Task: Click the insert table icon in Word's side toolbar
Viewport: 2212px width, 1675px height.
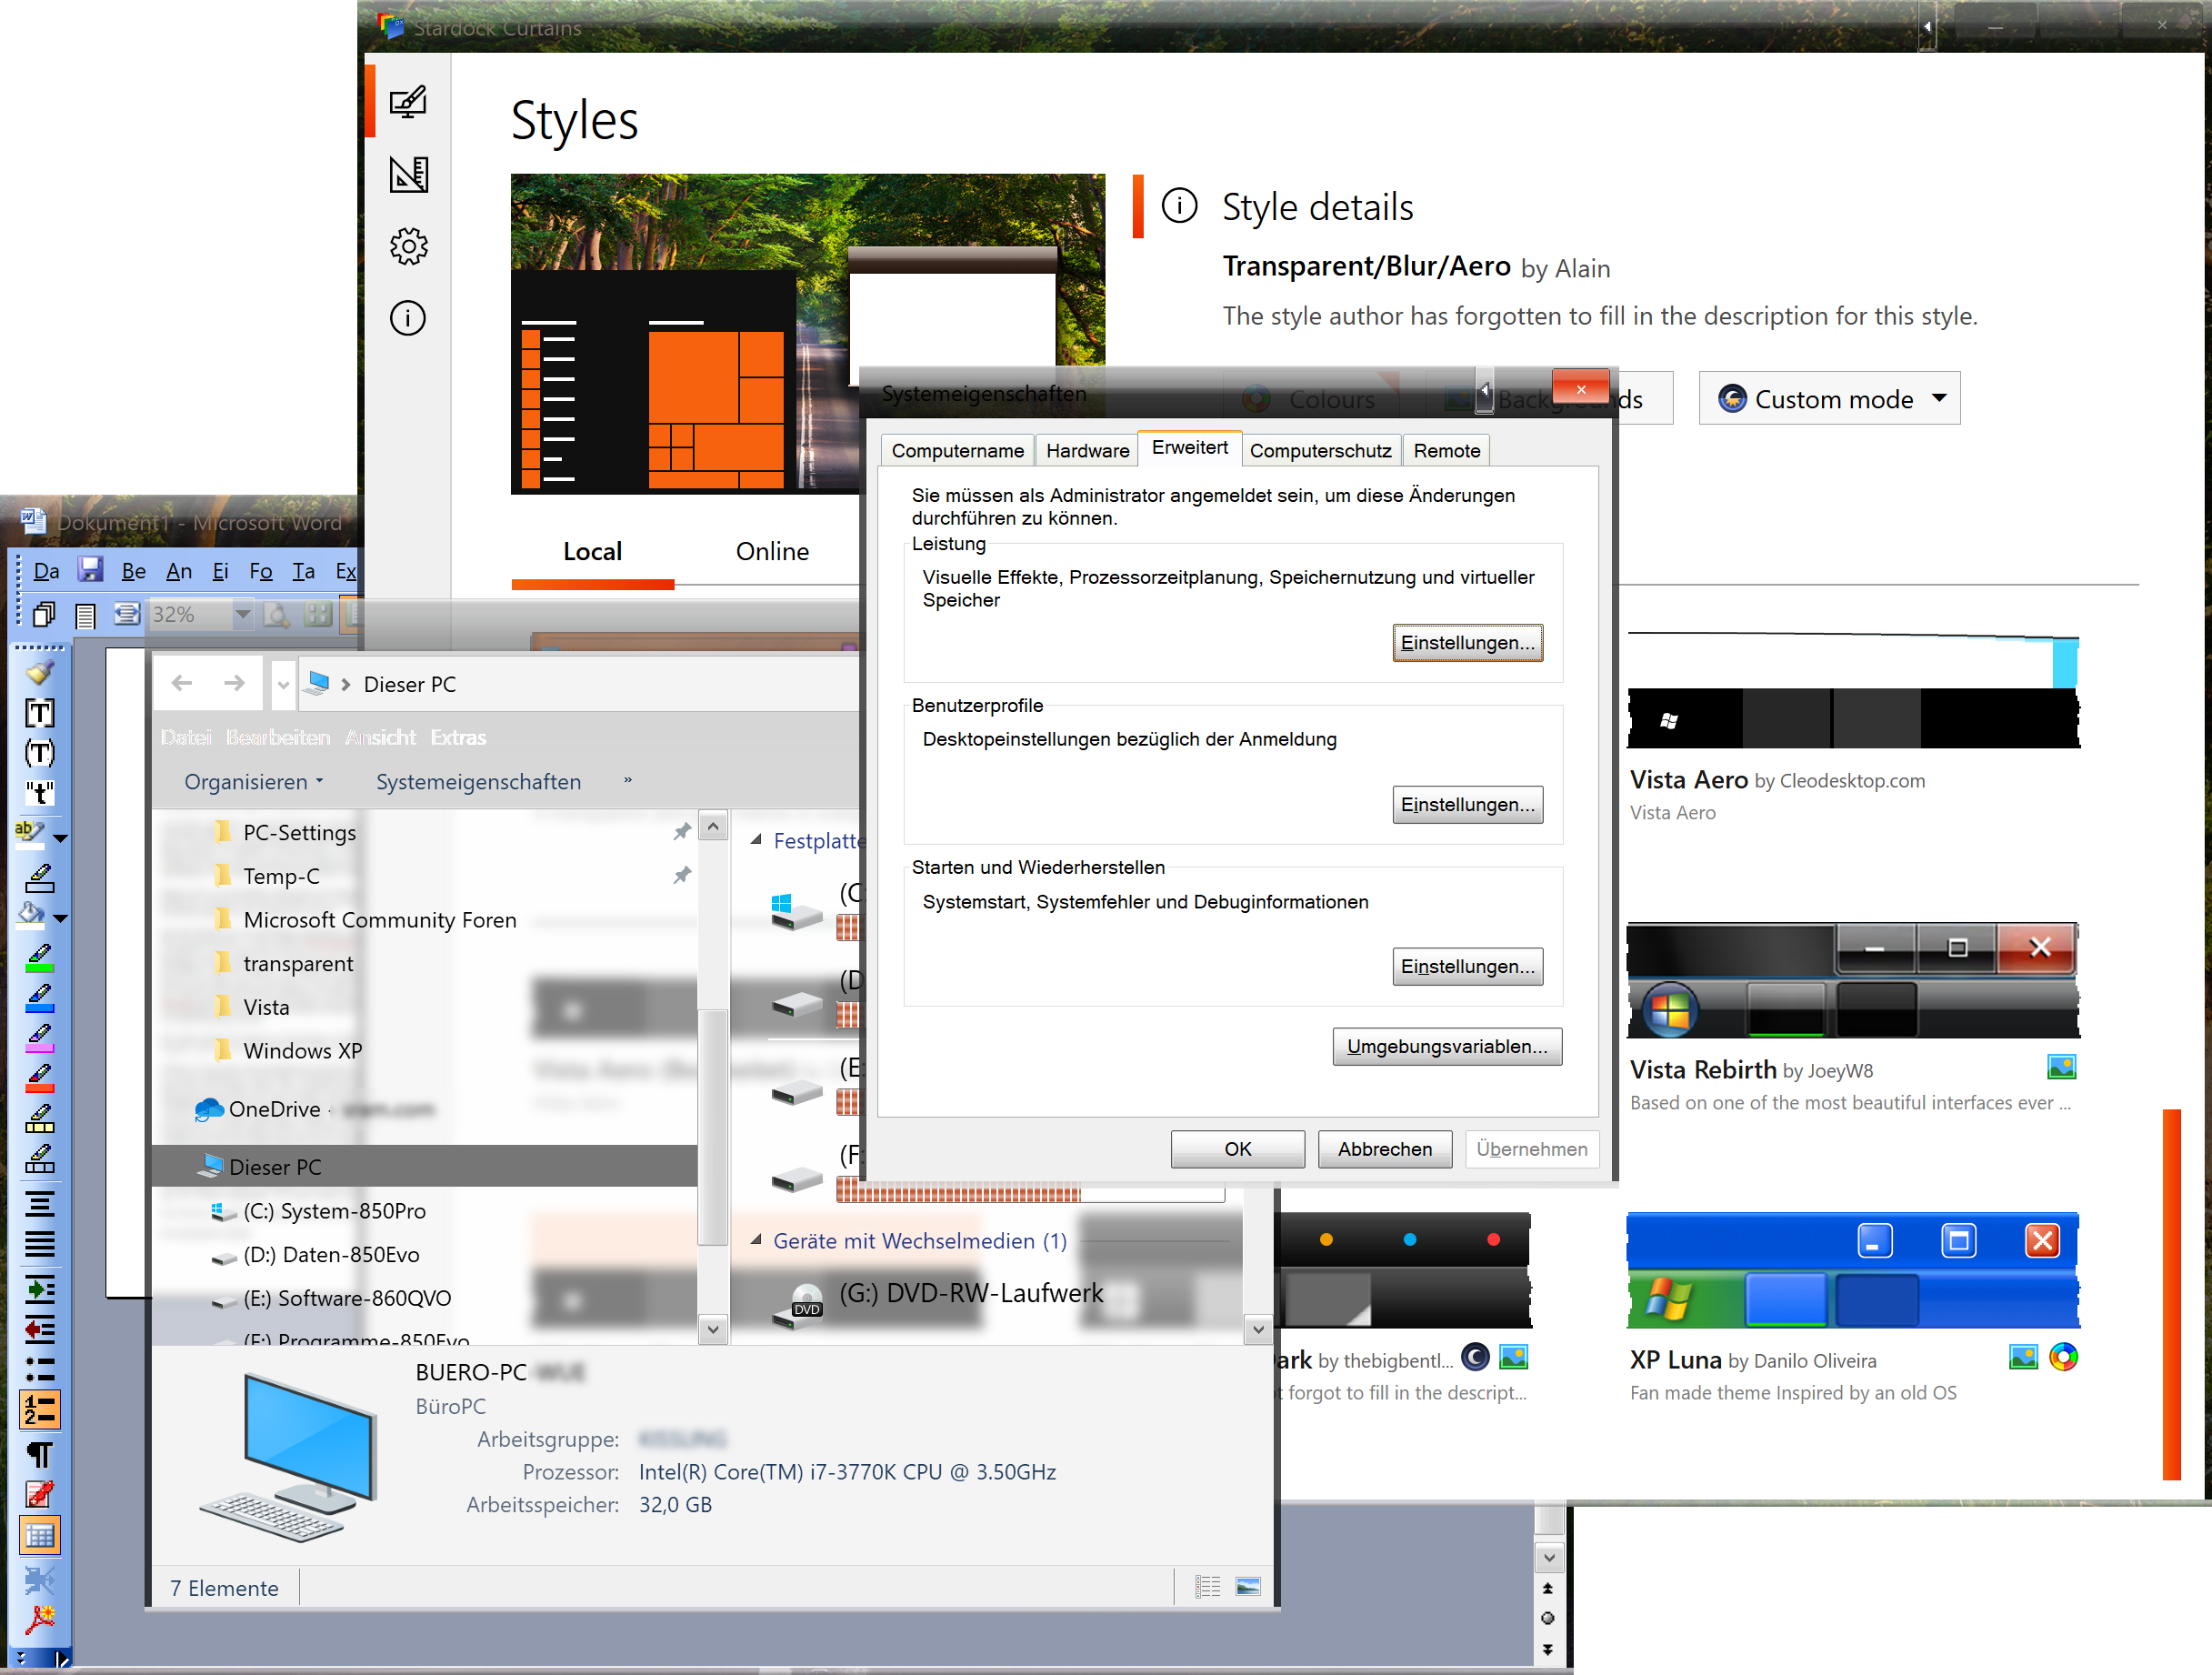Action: (39, 1537)
